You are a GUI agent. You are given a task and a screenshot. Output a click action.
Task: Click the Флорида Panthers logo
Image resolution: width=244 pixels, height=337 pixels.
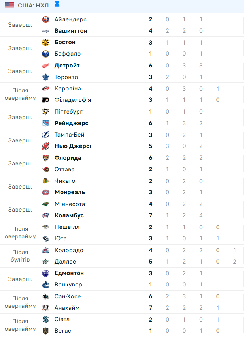click(45, 158)
